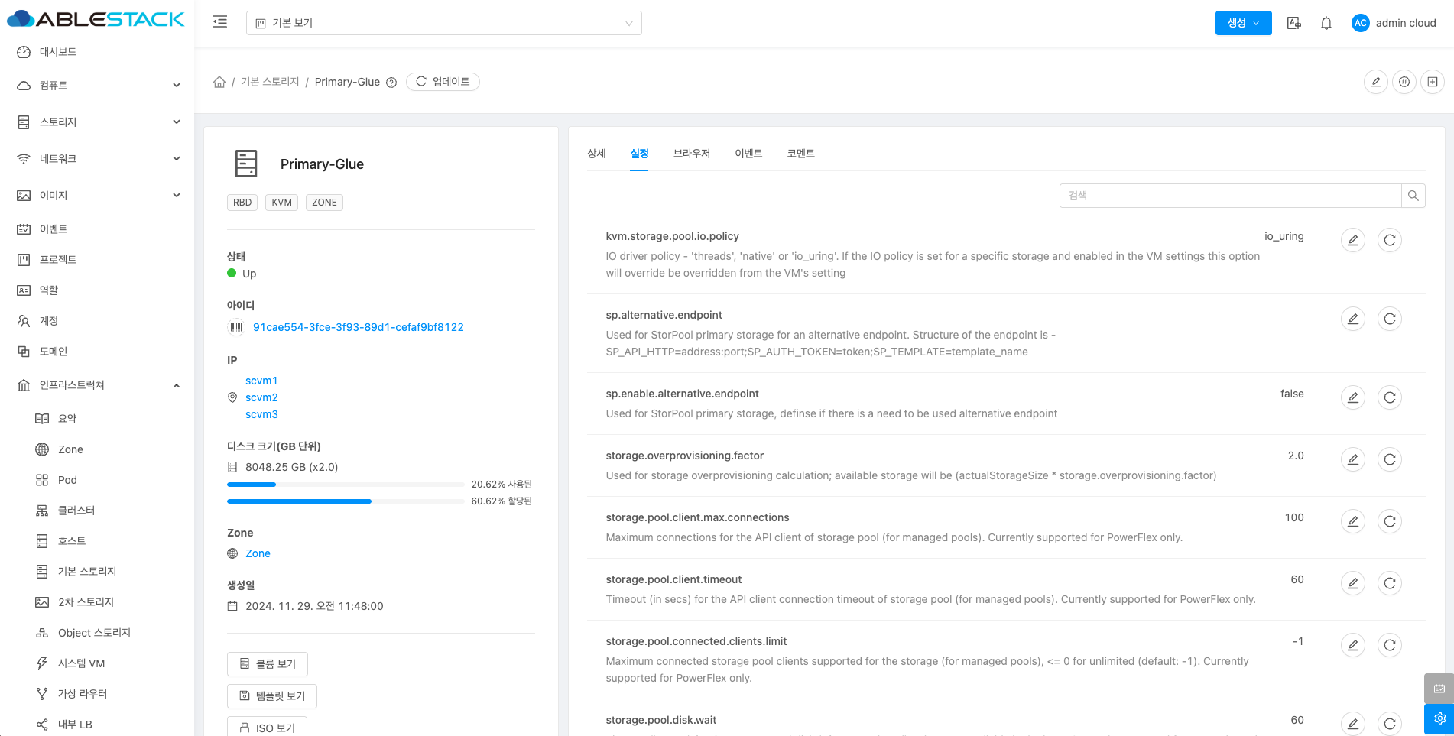This screenshot has width=1454, height=736.
Task: Click the notification bell icon
Action: (x=1326, y=23)
